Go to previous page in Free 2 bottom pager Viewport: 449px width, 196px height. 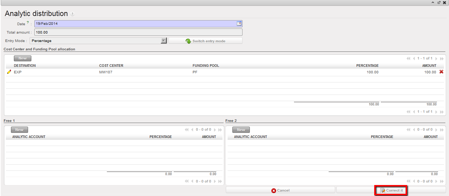click(414, 181)
